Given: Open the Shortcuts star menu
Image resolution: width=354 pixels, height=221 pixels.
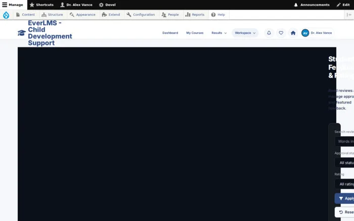Looking at the screenshot, I should [x=41, y=5].
